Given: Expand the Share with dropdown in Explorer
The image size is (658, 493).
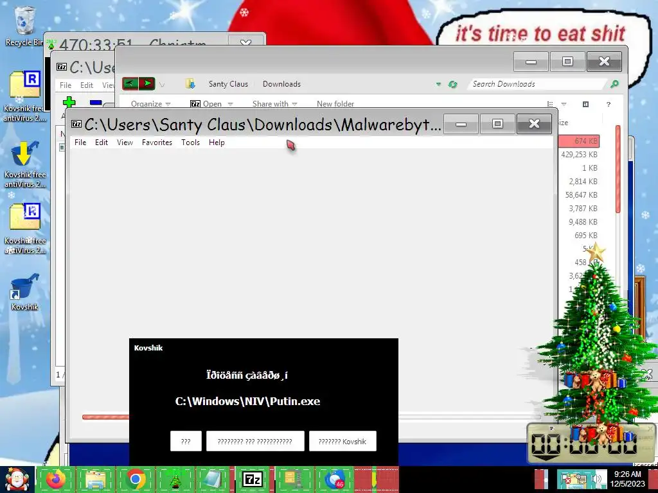Looking at the screenshot, I should (274, 103).
